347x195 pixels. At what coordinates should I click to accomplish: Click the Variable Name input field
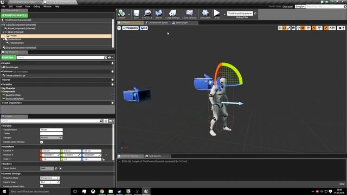[x=52, y=130]
